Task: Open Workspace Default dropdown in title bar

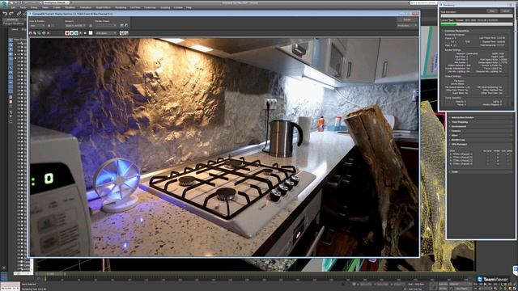Action: pyautogui.click(x=56, y=2)
